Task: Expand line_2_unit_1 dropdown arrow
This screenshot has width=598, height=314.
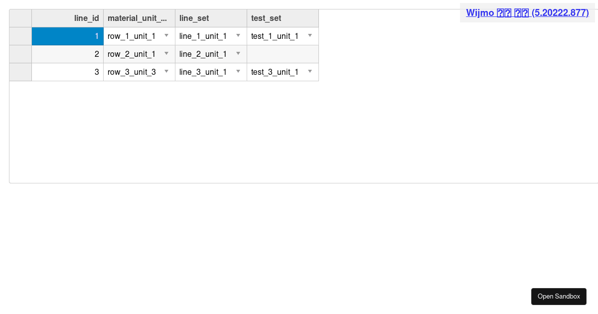Action: [x=238, y=54]
